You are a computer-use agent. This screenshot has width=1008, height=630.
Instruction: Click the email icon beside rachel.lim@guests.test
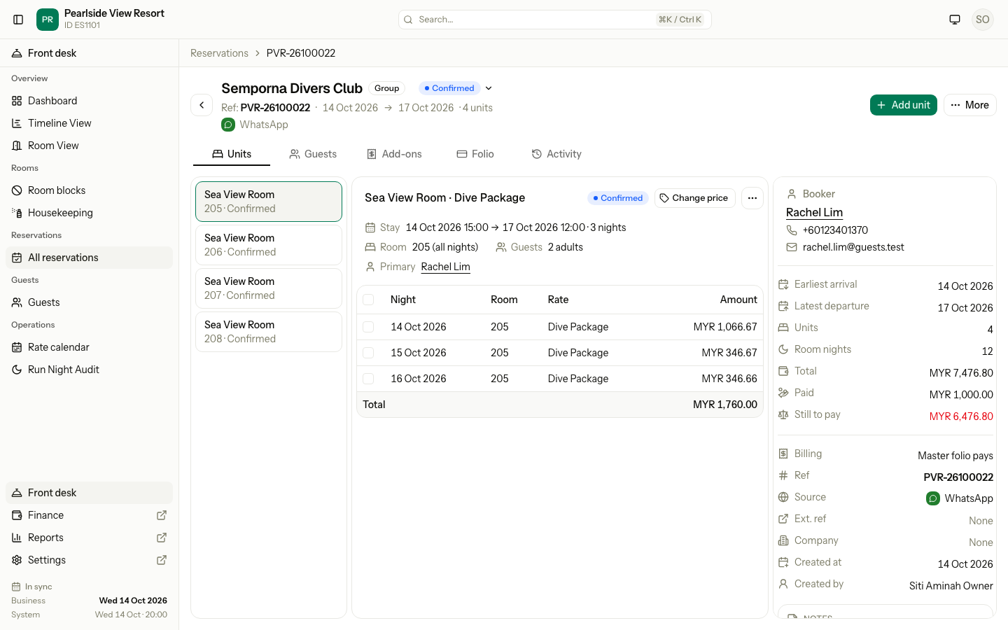[792, 247]
